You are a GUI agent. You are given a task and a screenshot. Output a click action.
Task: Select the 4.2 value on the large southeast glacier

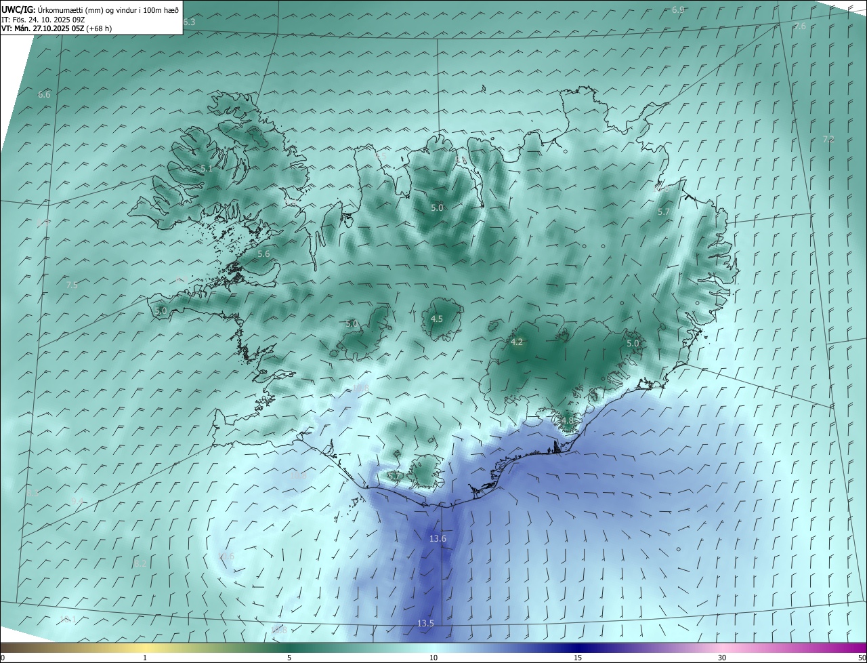517,342
